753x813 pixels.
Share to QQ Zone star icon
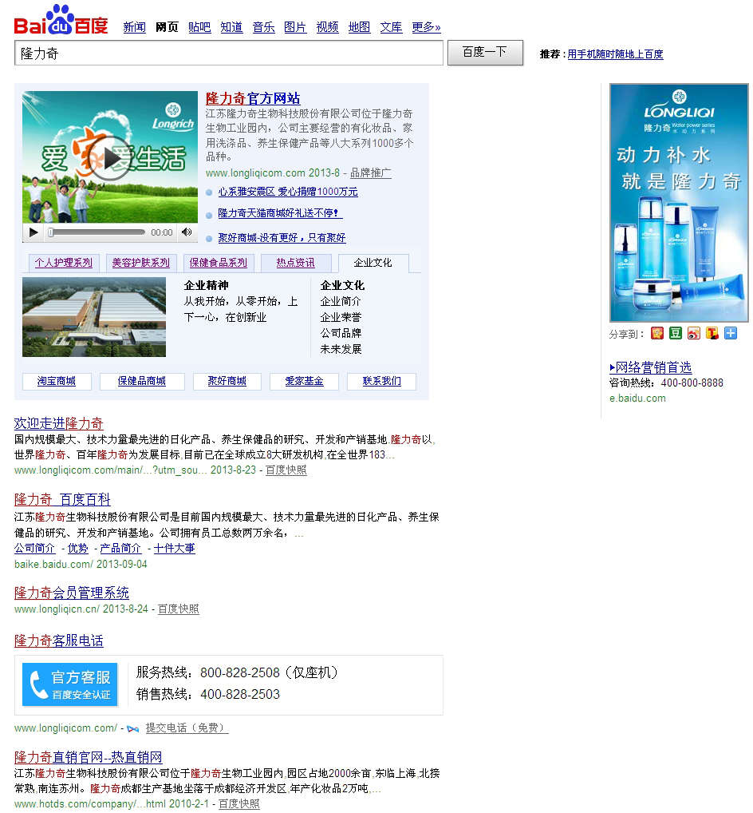(x=657, y=333)
